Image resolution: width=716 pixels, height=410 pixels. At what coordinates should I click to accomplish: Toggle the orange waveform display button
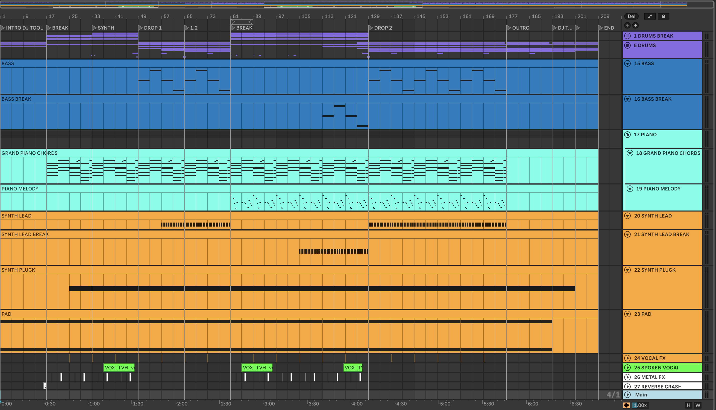coord(626,405)
